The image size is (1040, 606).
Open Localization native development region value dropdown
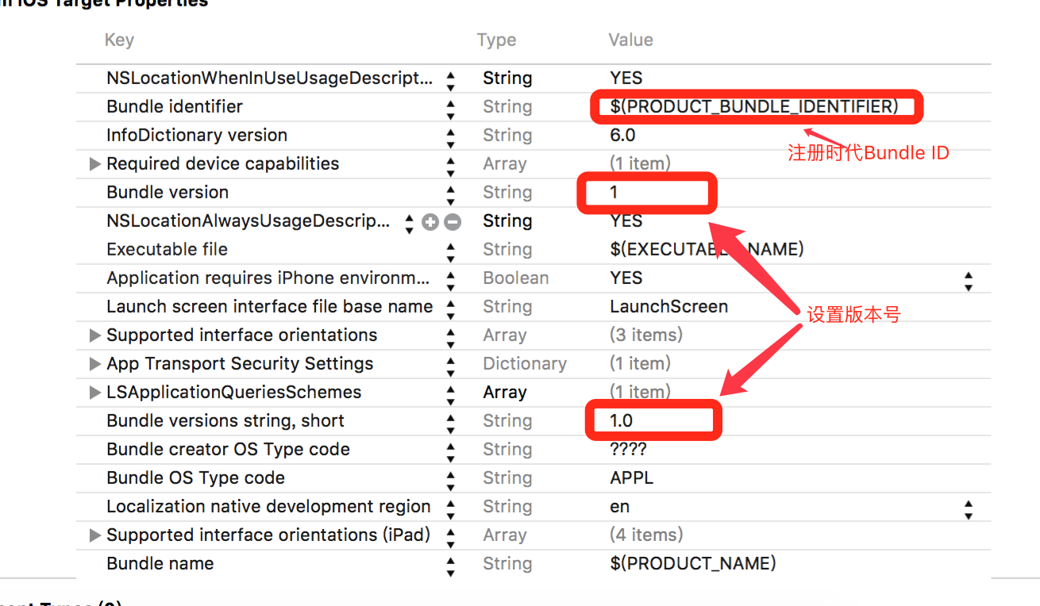[968, 508]
